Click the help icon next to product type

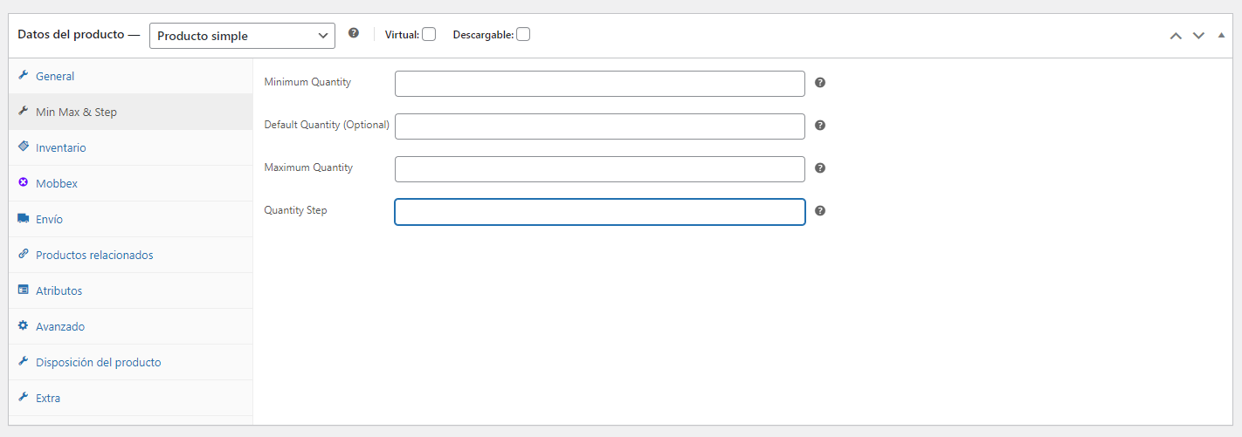pos(354,33)
